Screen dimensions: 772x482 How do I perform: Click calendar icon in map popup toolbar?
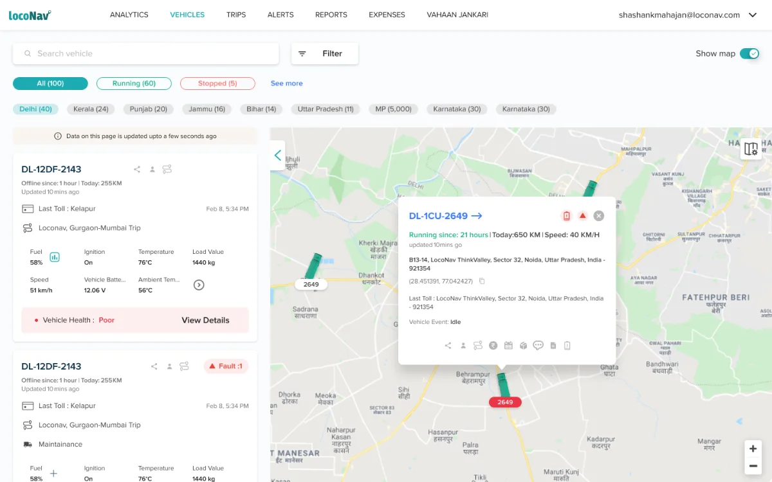pos(508,346)
